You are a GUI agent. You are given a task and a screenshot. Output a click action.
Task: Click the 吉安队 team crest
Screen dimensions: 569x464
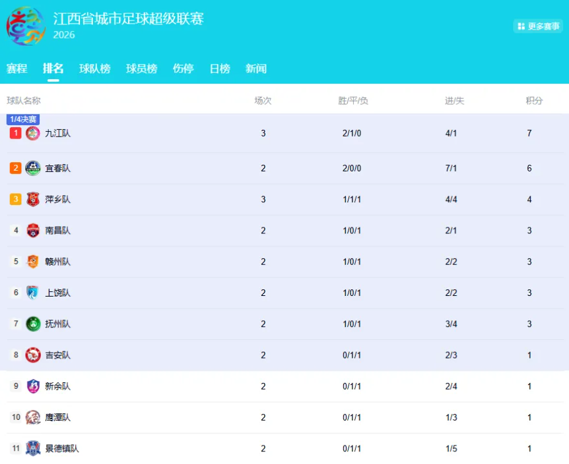(32, 355)
